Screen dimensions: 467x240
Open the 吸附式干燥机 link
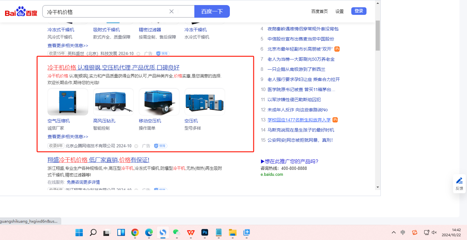pyautogui.click(x=107, y=30)
